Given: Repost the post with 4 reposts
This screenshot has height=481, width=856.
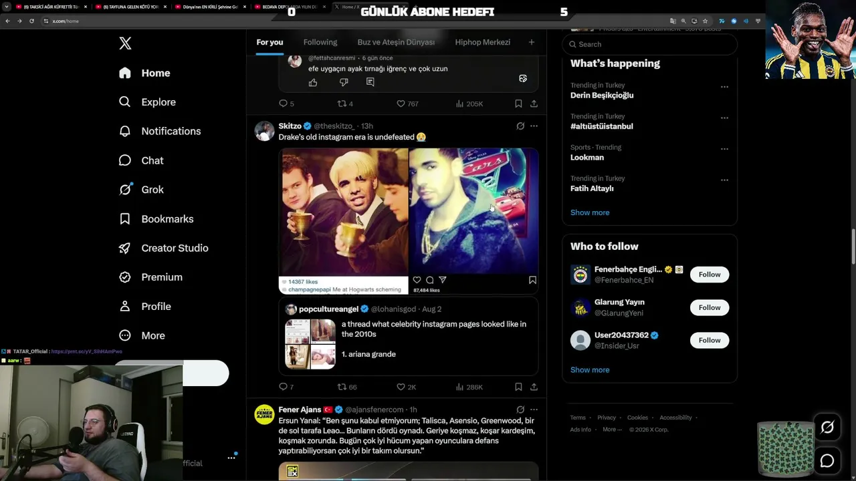Looking at the screenshot, I should pos(345,104).
